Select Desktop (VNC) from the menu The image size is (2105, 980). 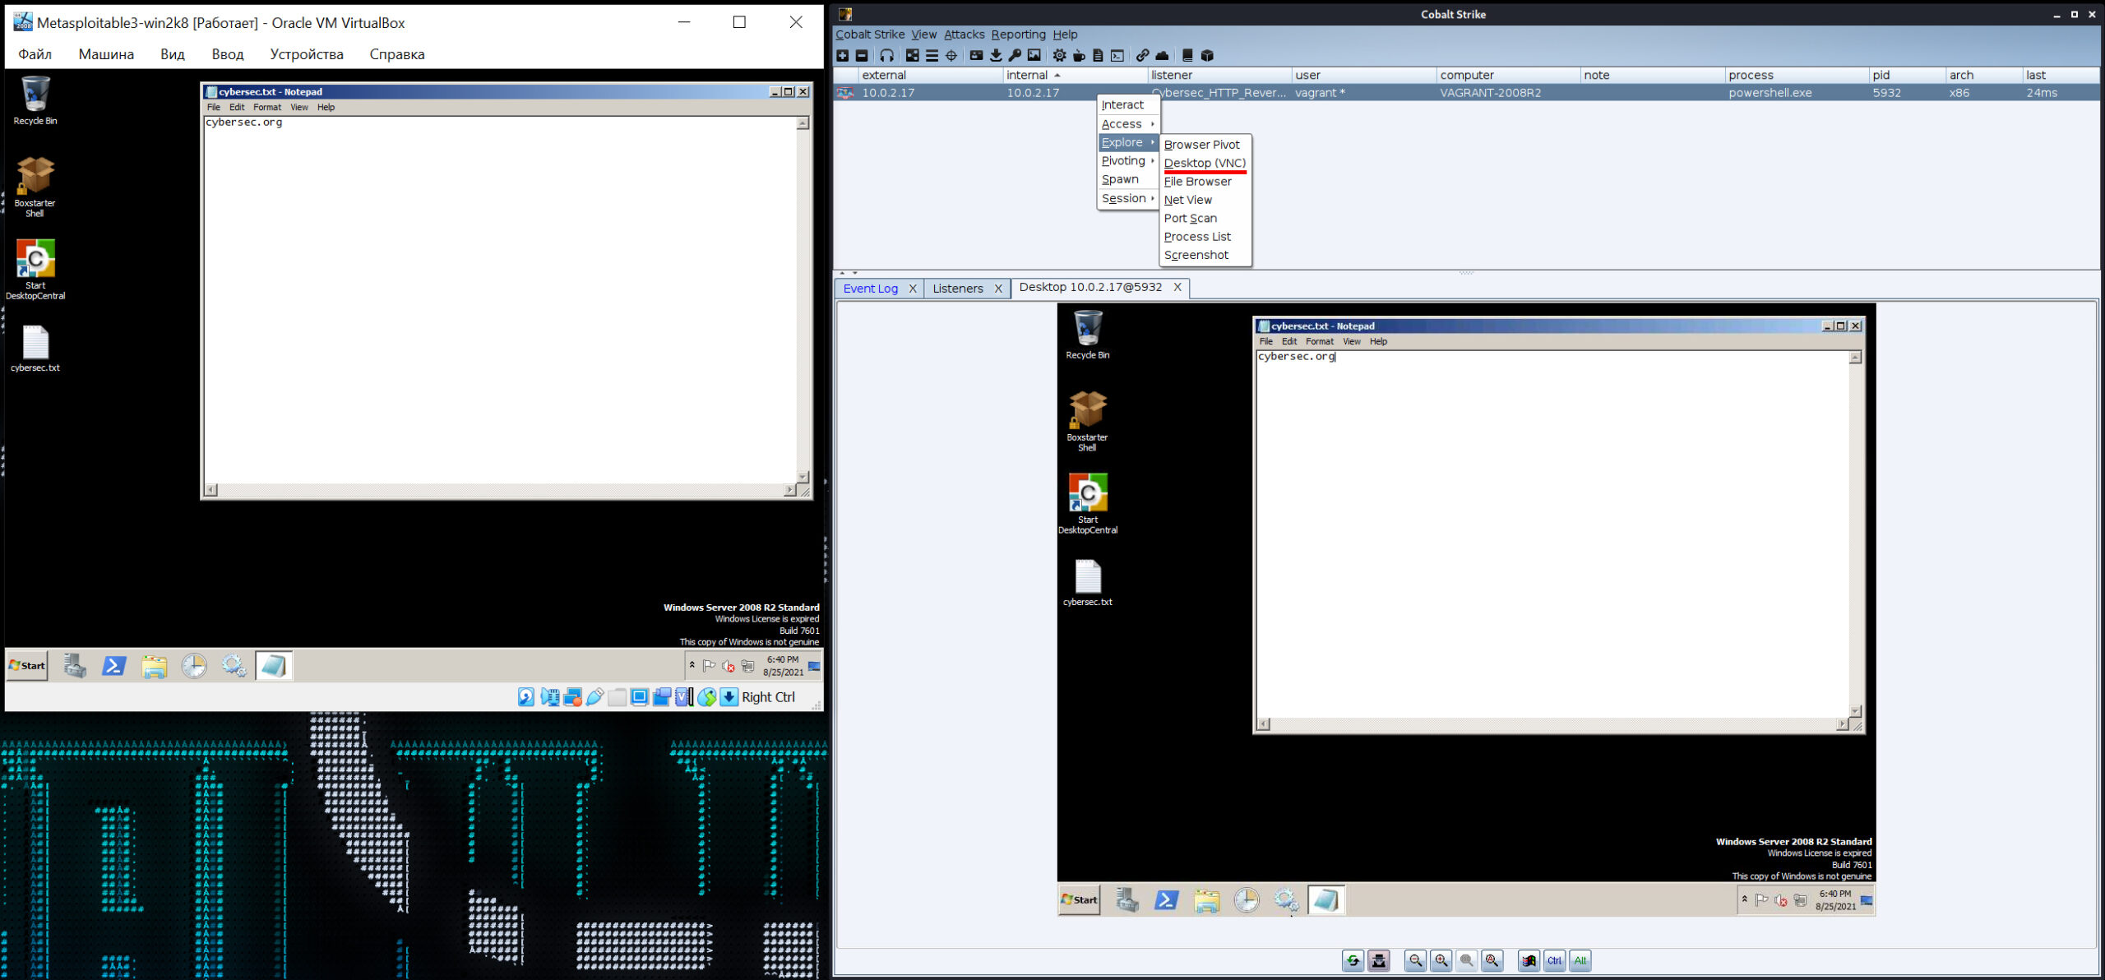click(x=1204, y=163)
